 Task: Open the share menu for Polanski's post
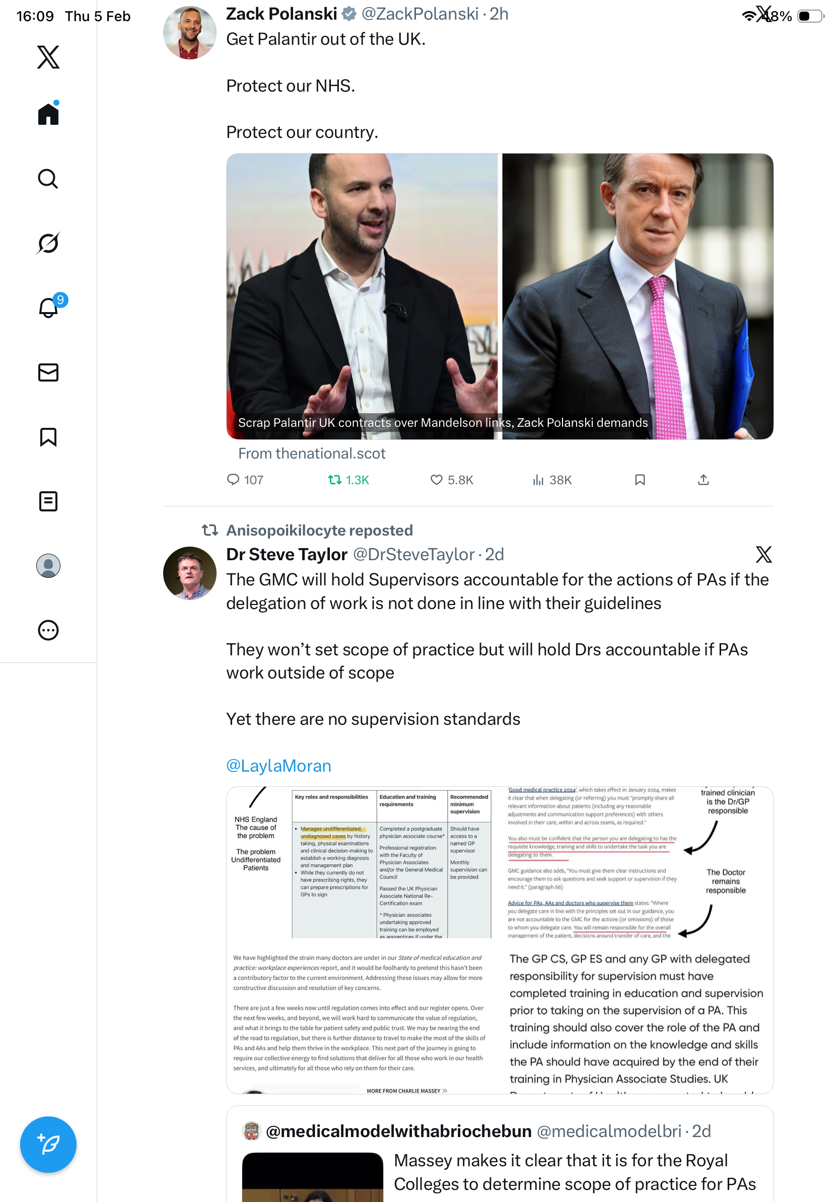point(703,480)
